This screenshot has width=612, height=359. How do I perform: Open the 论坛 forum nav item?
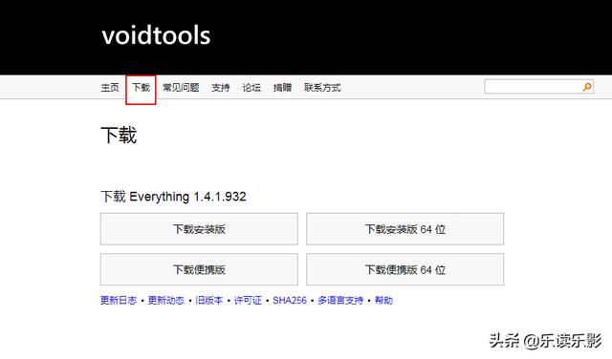coord(251,87)
